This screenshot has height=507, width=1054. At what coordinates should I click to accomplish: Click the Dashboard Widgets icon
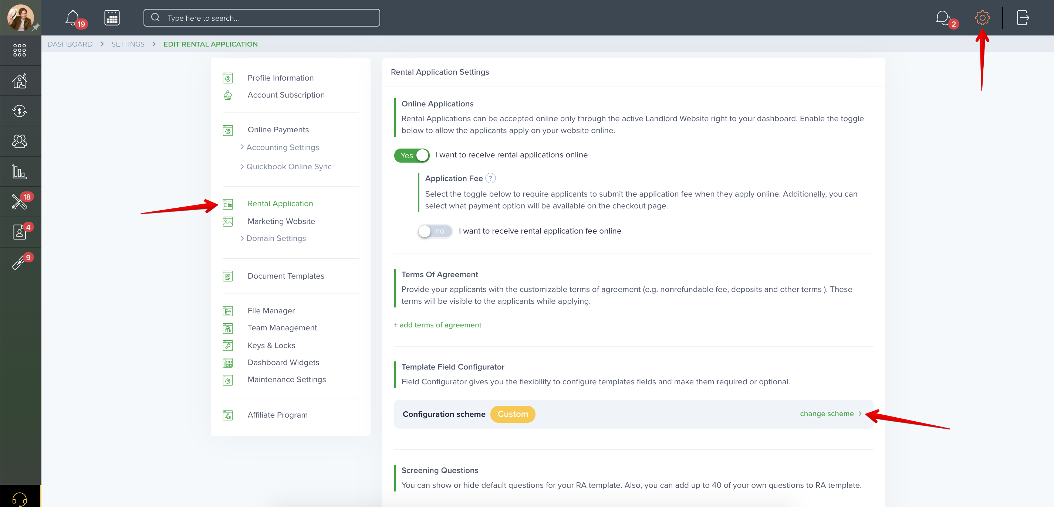(228, 363)
